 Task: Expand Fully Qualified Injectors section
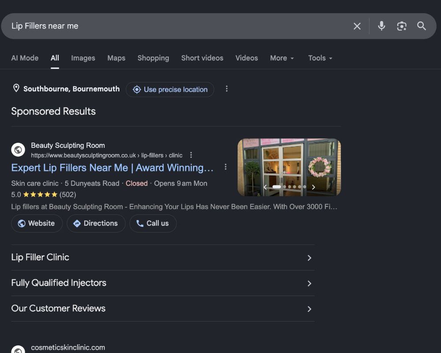163,283
